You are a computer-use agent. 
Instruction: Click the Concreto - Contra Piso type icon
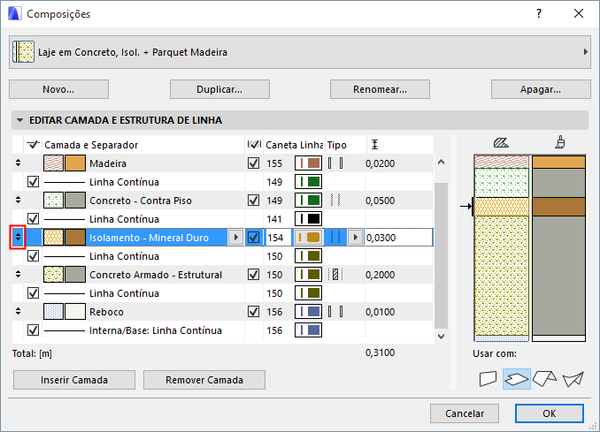(335, 201)
